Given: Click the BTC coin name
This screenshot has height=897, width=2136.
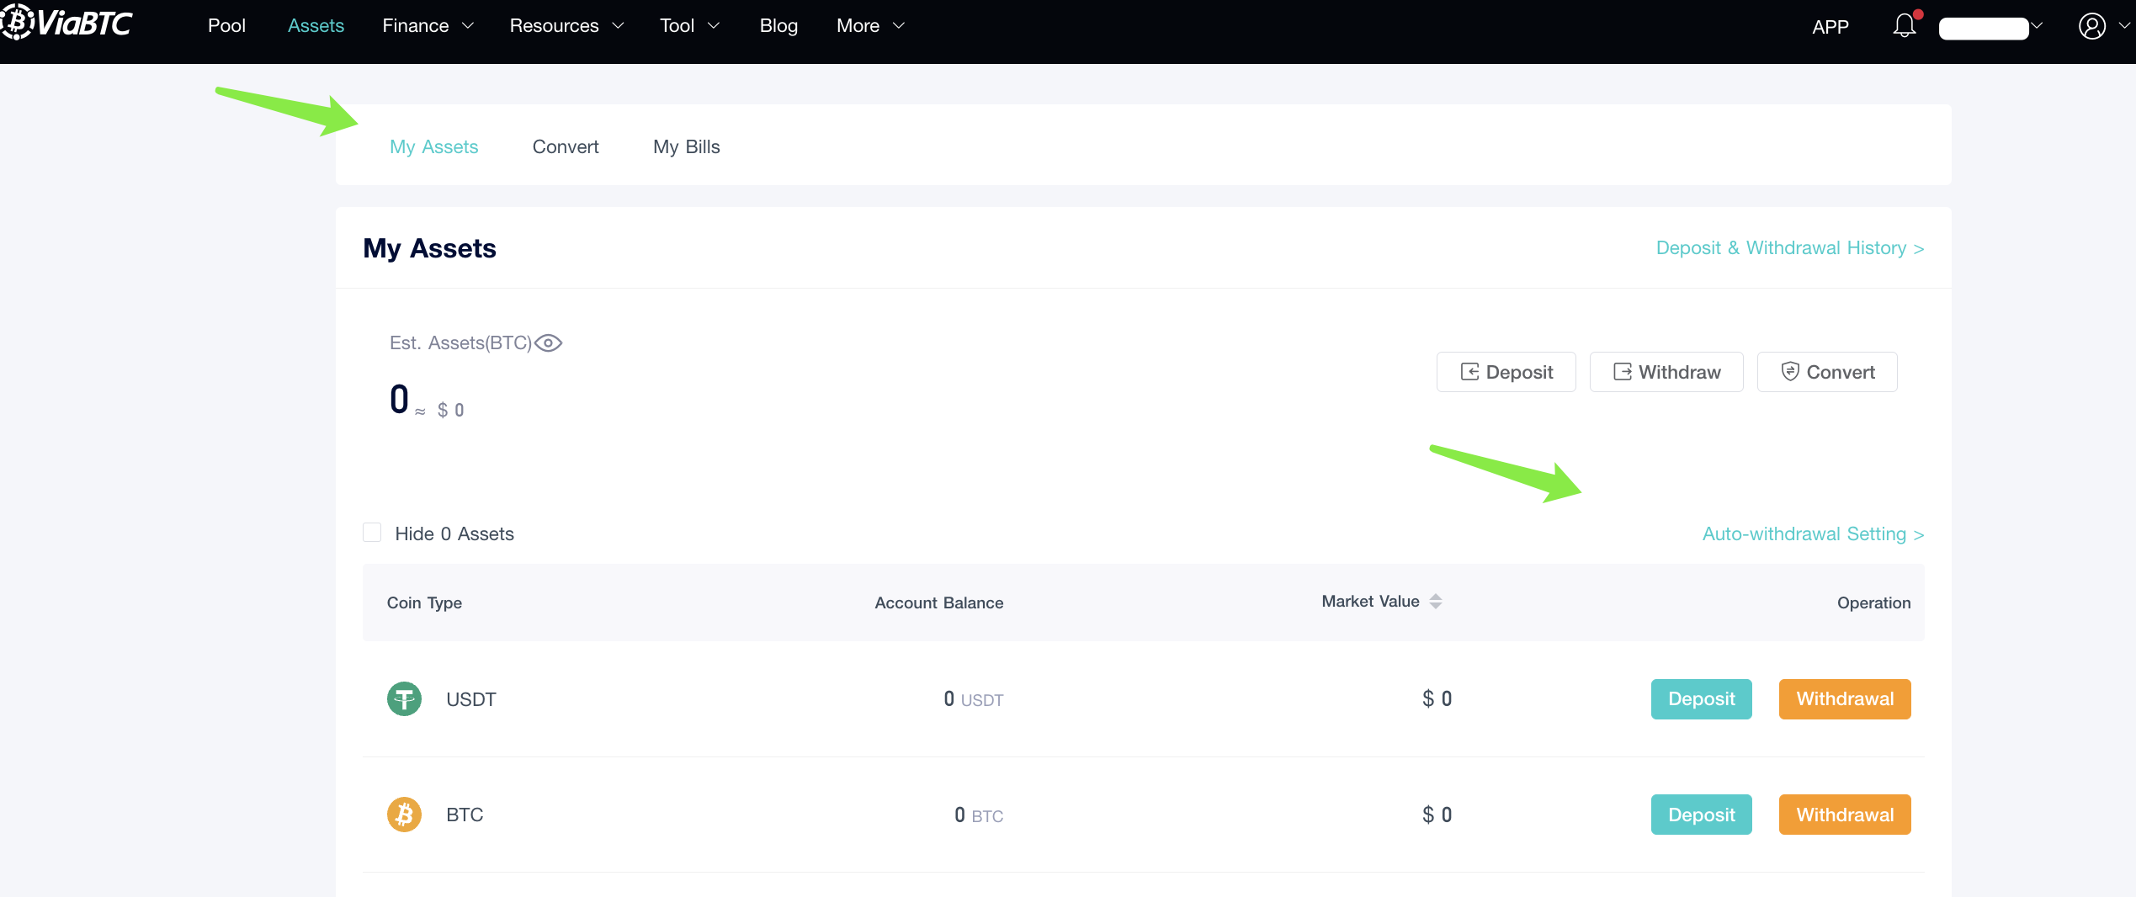Looking at the screenshot, I should 465,815.
